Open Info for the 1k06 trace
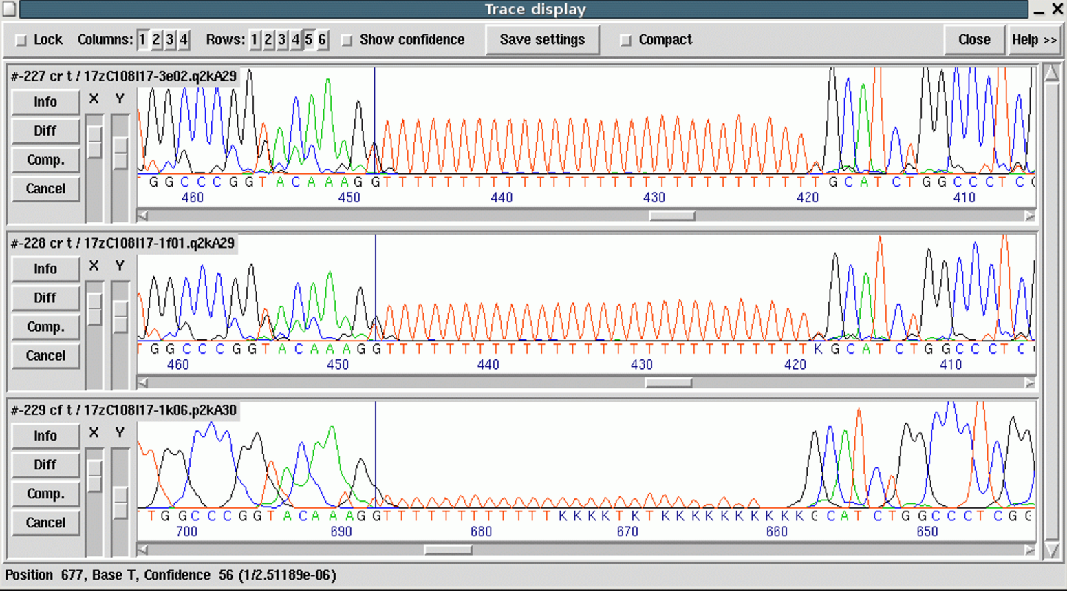Image resolution: width=1067 pixels, height=592 pixels. tap(45, 436)
